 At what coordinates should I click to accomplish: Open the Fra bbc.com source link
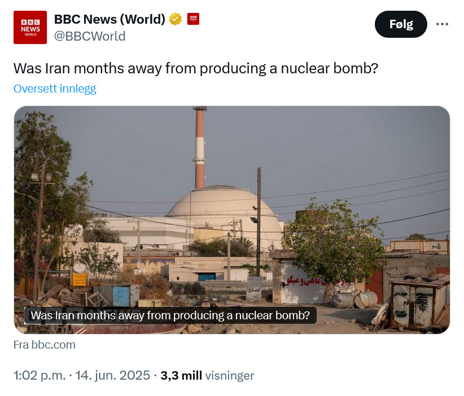[44, 345]
